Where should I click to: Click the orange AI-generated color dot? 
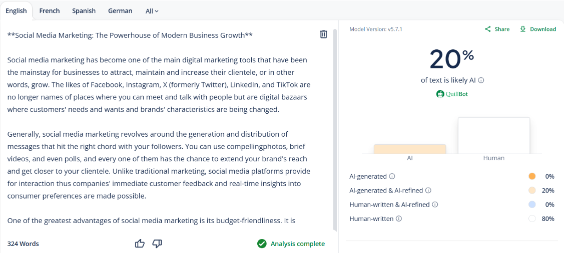(x=532, y=176)
